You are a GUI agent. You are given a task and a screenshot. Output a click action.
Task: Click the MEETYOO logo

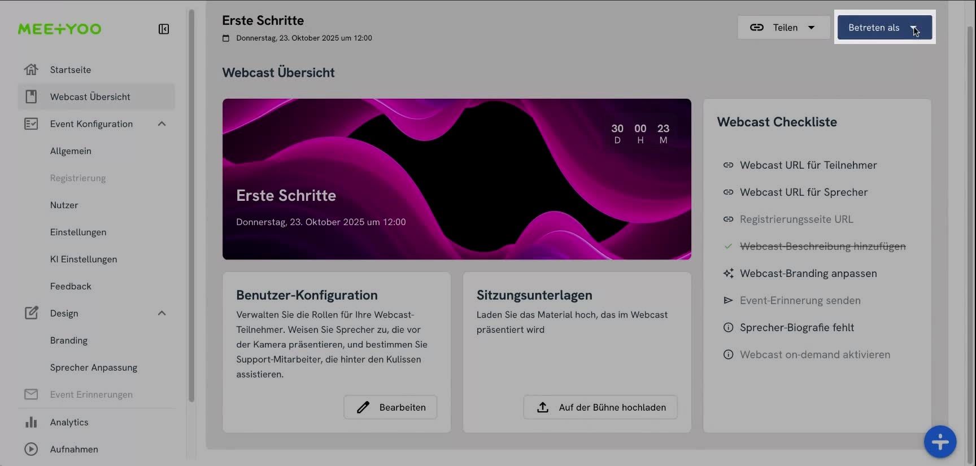point(59,29)
